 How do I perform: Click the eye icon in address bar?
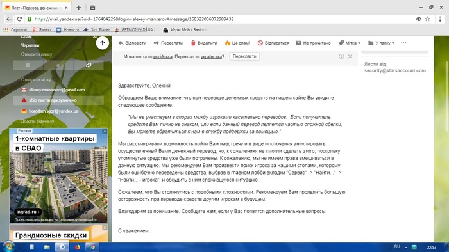tap(418, 19)
